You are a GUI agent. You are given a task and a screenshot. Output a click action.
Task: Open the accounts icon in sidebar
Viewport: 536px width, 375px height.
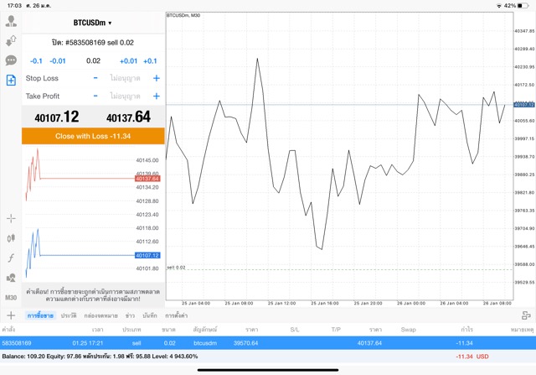pyautogui.click(x=11, y=39)
